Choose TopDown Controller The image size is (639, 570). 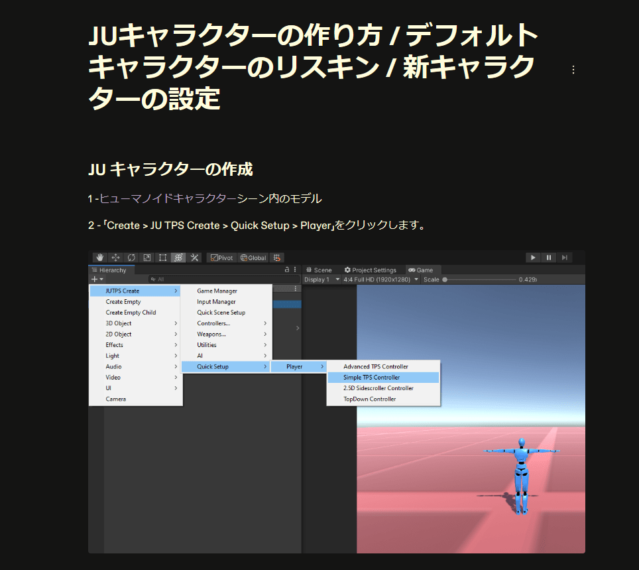pos(383,399)
